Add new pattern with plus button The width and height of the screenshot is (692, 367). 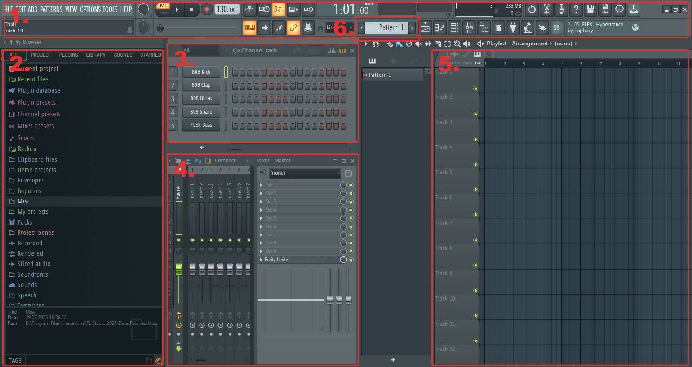click(412, 28)
